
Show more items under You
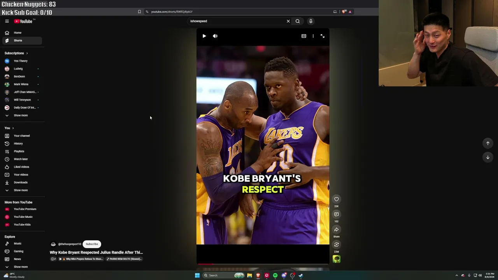click(x=22, y=190)
